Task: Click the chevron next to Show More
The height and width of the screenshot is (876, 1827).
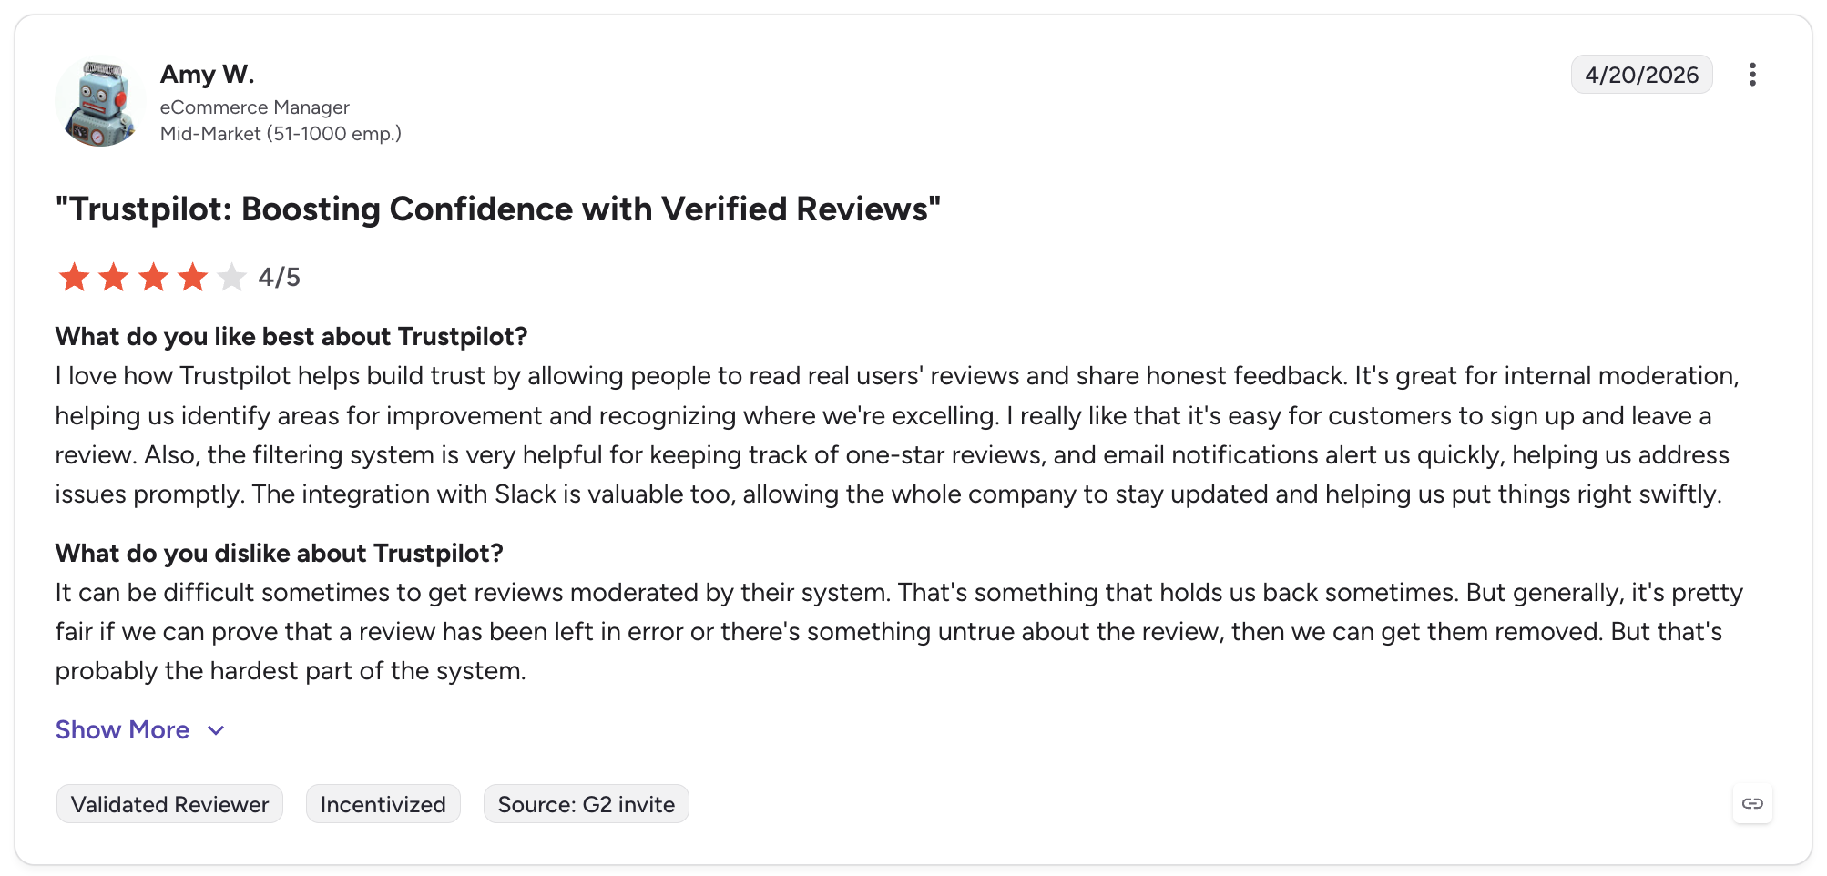Action: tap(216, 730)
